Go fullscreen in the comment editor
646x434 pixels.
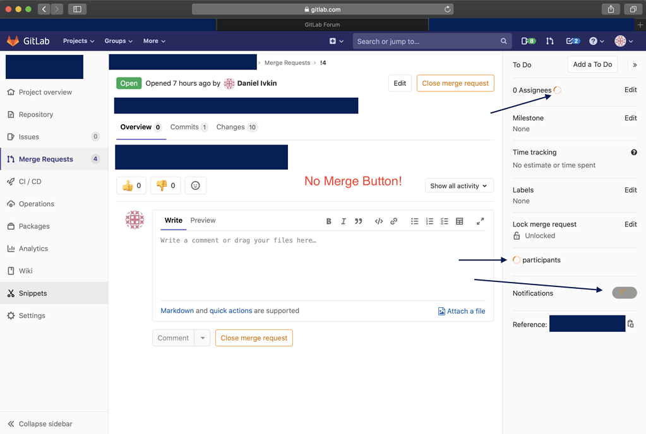(480, 221)
